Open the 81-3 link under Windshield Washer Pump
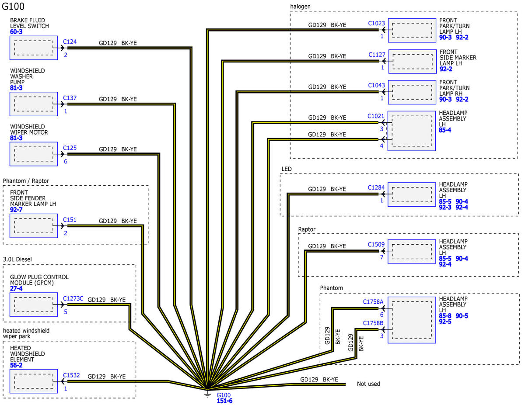This screenshot has width=525, height=405. click(16, 88)
